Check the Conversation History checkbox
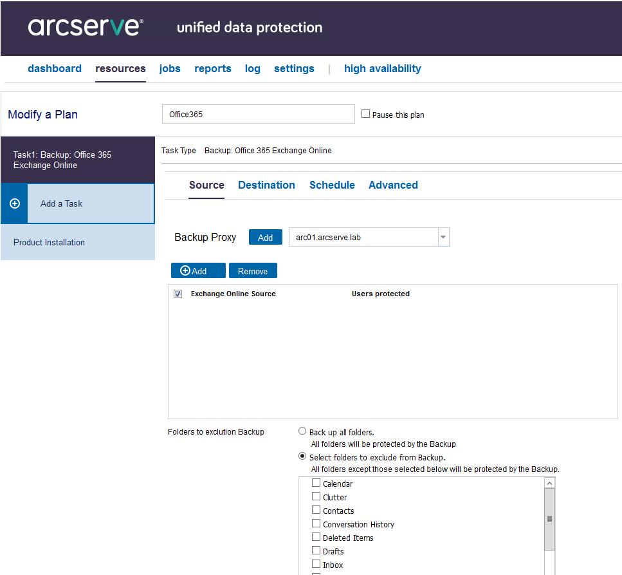 [x=316, y=523]
